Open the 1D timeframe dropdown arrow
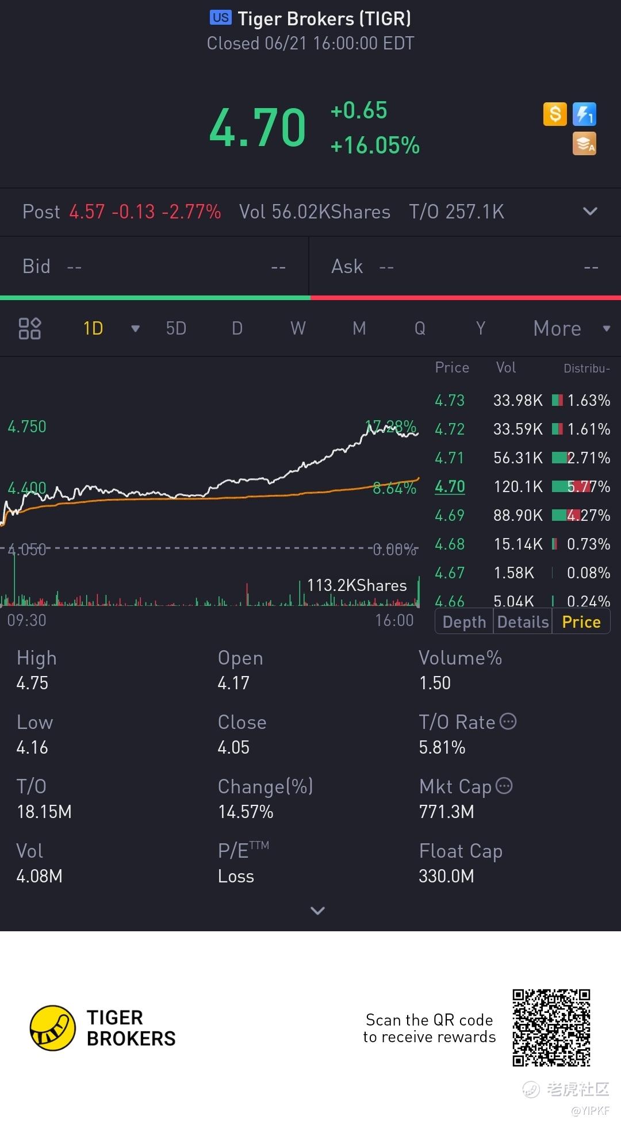Image resolution: width=621 pixels, height=1125 pixels. point(135,329)
